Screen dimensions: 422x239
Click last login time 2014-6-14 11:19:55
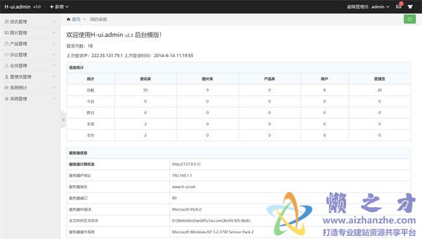(x=173, y=55)
